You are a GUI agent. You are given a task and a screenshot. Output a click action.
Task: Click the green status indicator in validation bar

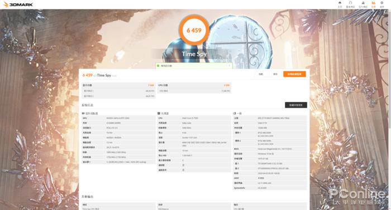(x=158, y=66)
